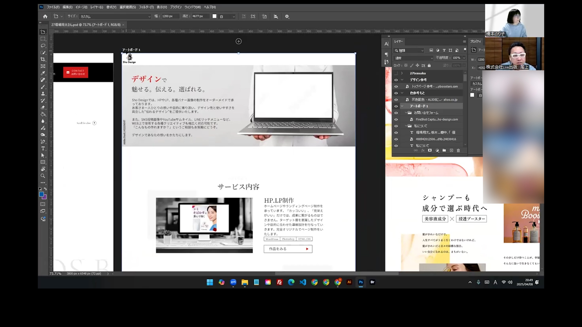582x327 pixels.
Task: Toggle visibility of アートボード 1 layer
Action: coord(396,106)
